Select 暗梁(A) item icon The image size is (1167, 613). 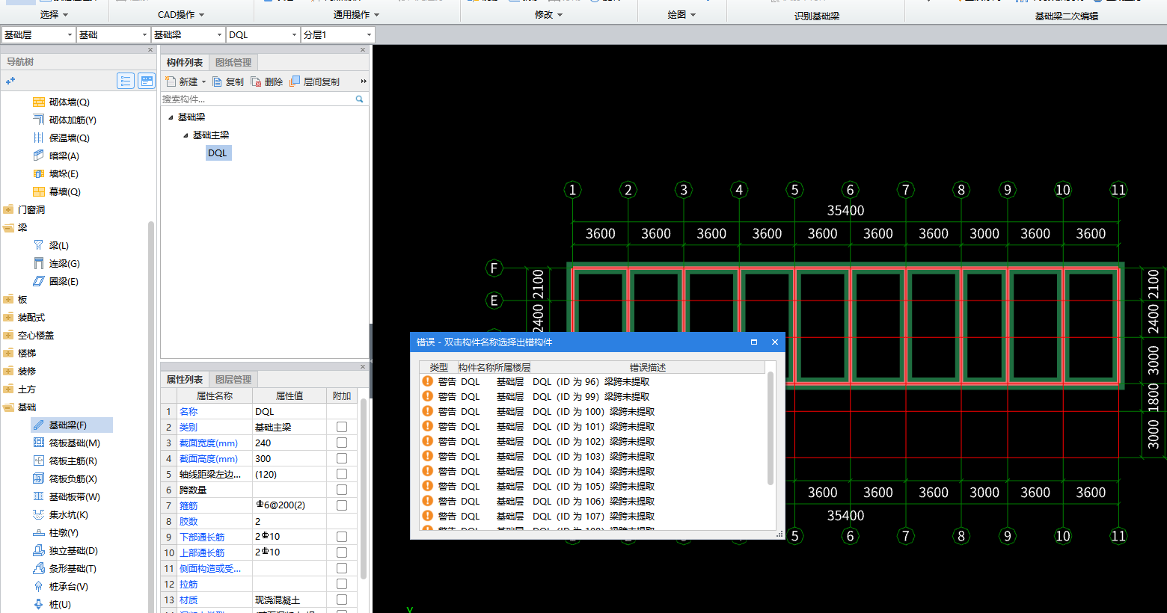tap(39, 155)
